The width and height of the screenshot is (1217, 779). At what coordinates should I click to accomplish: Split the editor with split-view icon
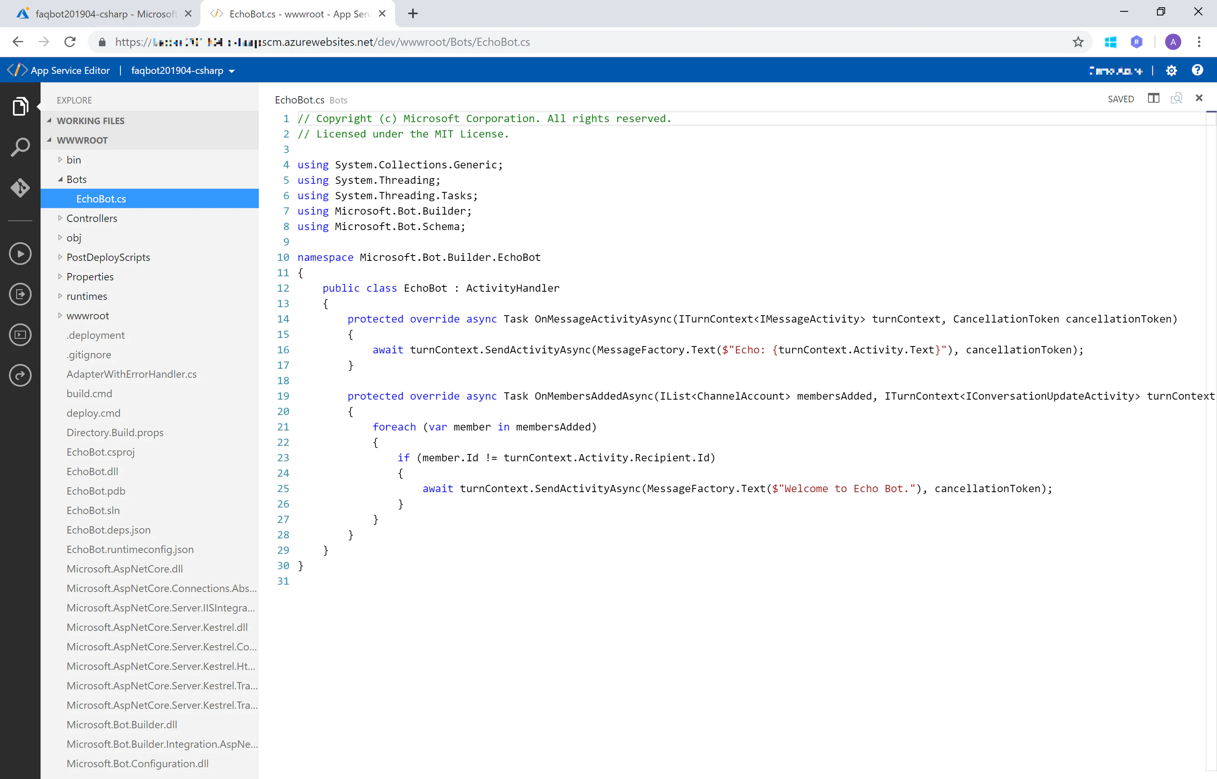(x=1153, y=98)
